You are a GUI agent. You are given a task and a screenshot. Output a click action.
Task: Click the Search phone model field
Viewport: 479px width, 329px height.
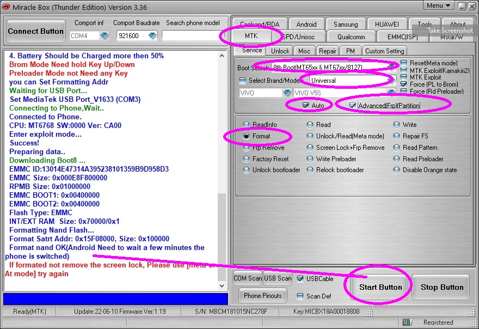(193, 36)
